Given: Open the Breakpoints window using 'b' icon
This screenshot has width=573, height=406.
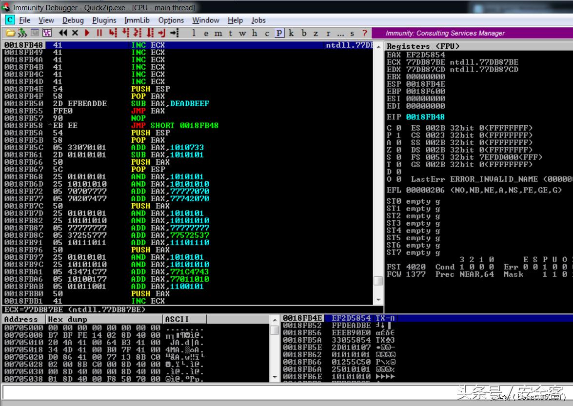Looking at the screenshot, I should tap(304, 33).
